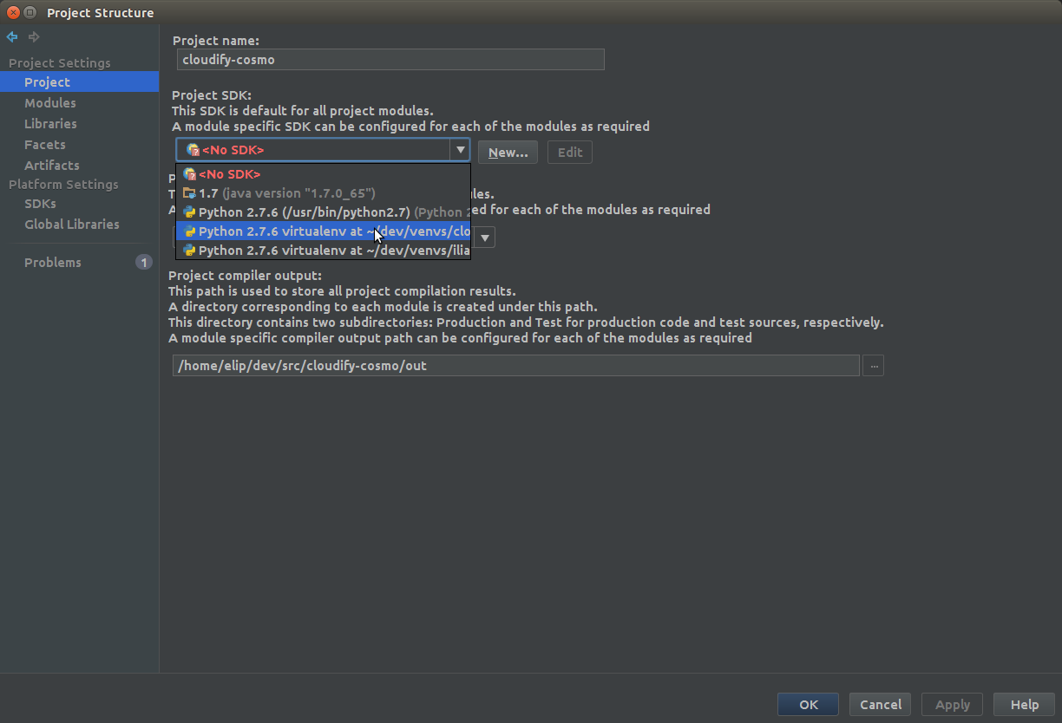
Task: Click the Project compiler output label
Action: point(246,276)
